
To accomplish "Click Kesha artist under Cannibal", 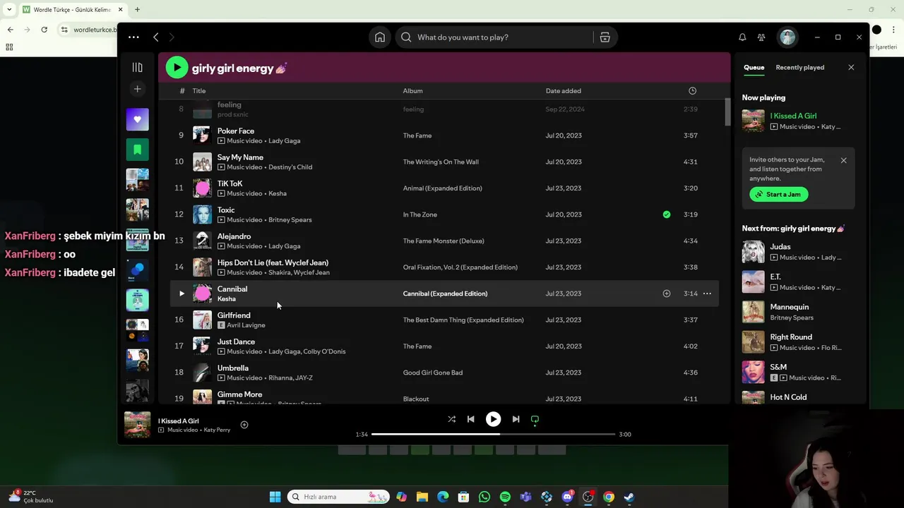I will tap(226, 299).
